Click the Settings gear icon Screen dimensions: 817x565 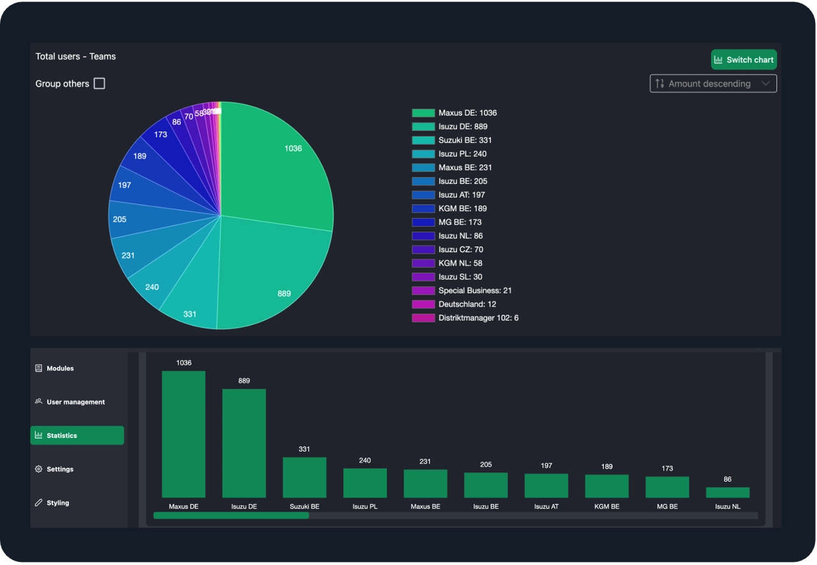pyautogui.click(x=39, y=469)
